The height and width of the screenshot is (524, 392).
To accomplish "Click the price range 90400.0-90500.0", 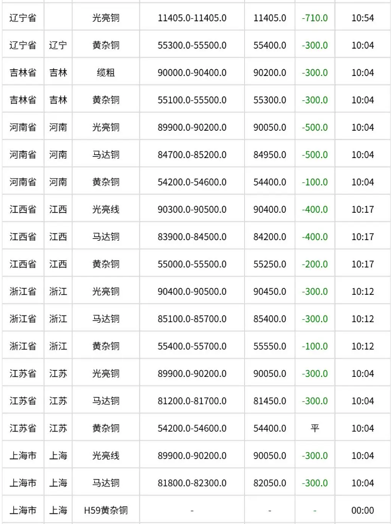I will (192, 292).
